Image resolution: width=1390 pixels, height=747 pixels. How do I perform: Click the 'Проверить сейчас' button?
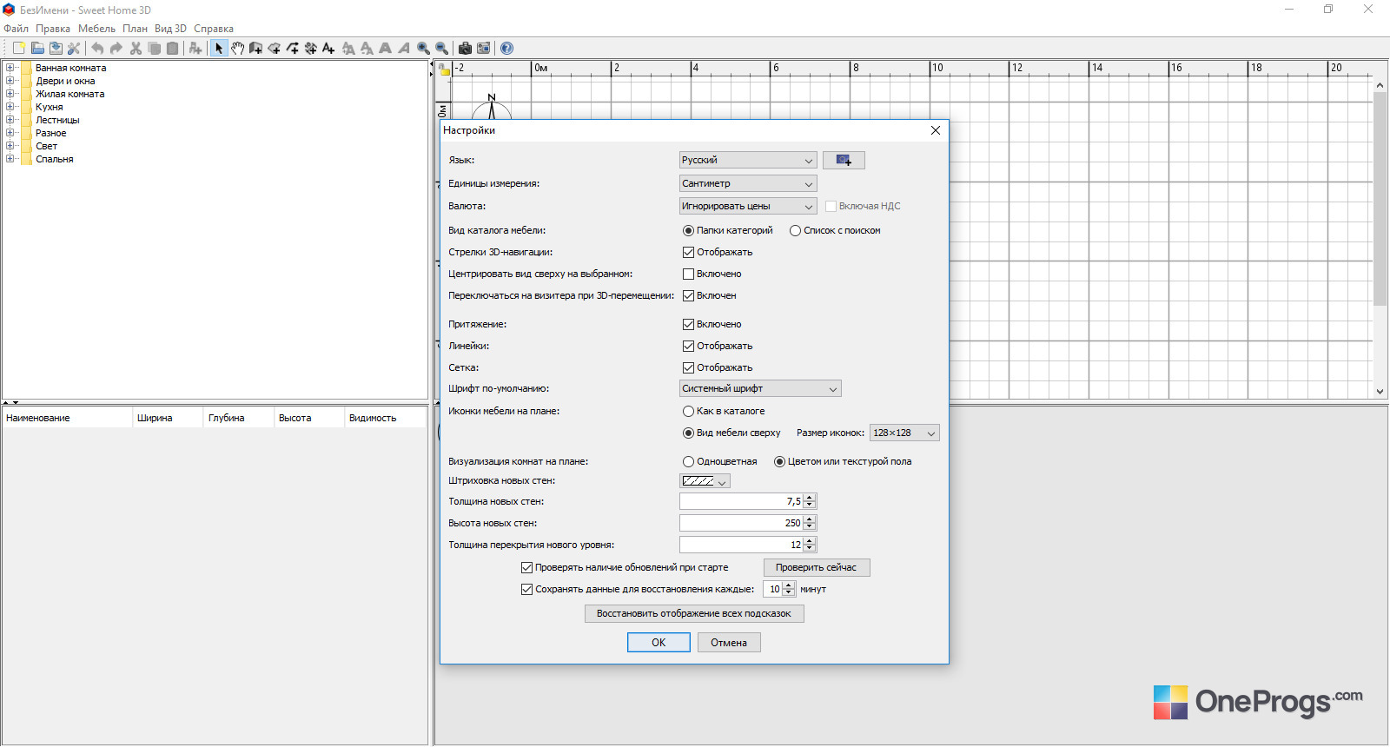click(817, 568)
